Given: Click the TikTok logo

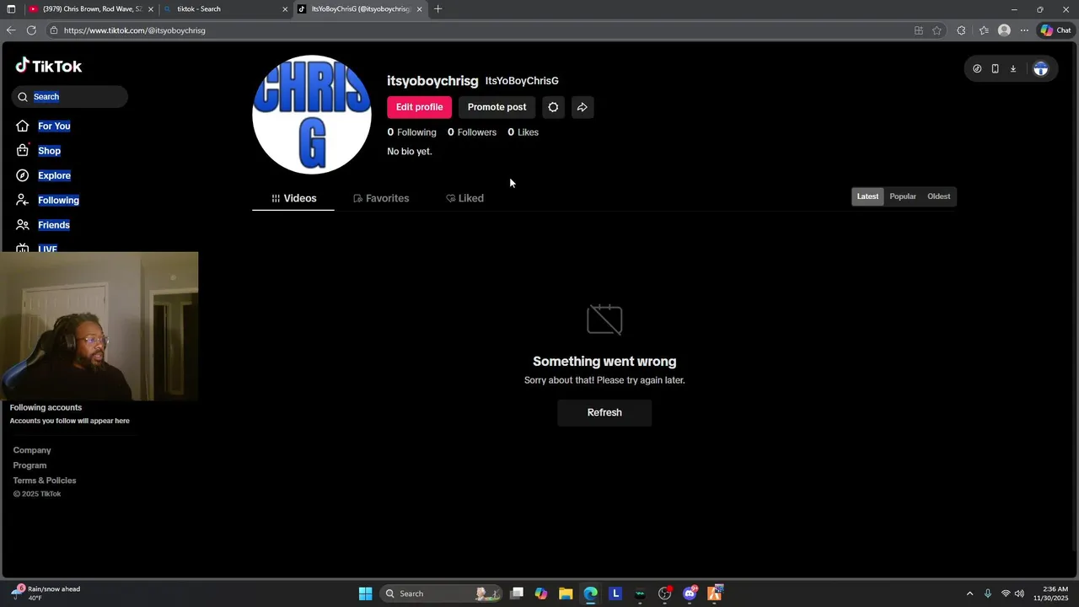Looking at the screenshot, I should click(x=48, y=66).
